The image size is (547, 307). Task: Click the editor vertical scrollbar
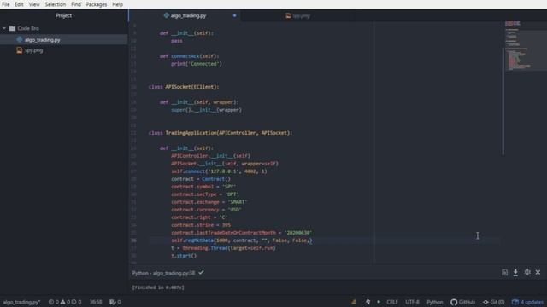pyautogui.click(x=503, y=101)
